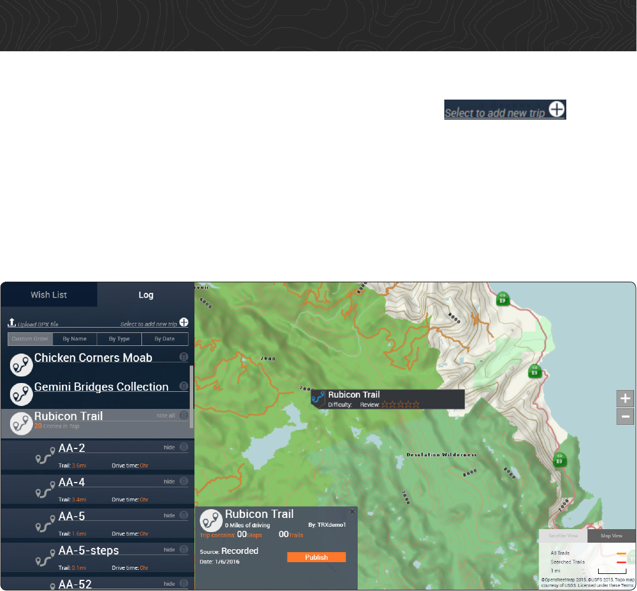Viewport: 637px width, 591px height.
Task: Select Rubicon Trail title in sidebar
Action: [68, 417]
